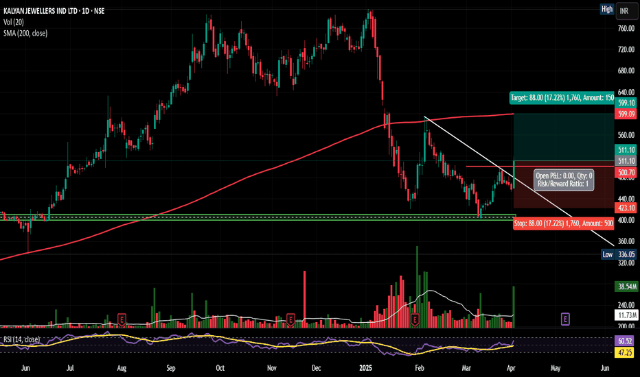Open the SMA (200, close) indicator legend
Image resolution: width=640 pixels, height=377 pixels.
point(25,33)
